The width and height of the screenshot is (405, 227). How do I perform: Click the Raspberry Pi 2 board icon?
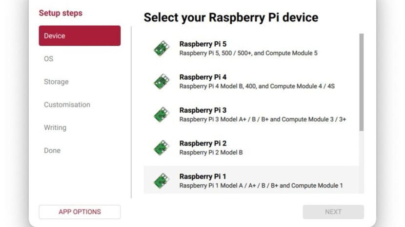[162, 147]
